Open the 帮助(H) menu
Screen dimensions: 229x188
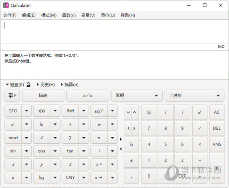(128, 15)
